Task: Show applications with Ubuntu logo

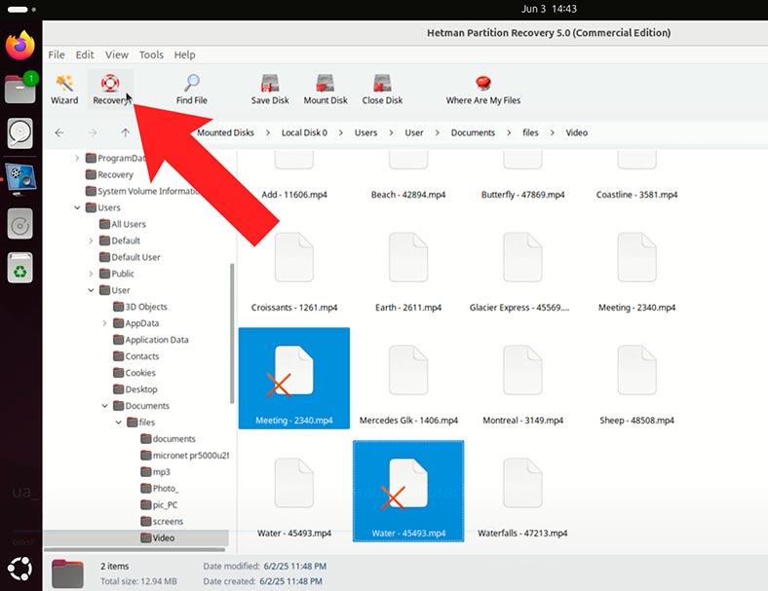Action: 20,569
